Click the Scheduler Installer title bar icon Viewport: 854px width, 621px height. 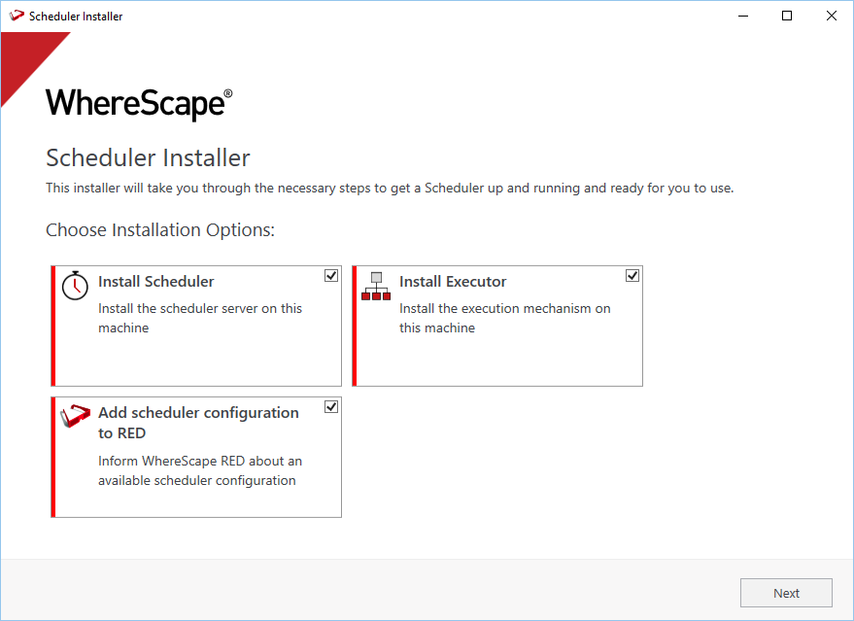[17, 16]
